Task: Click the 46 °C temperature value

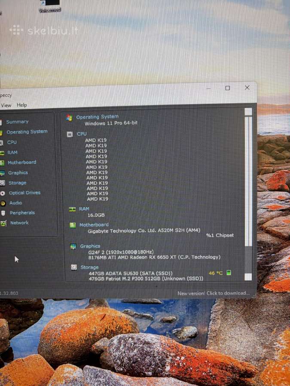Action: [216, 273]
